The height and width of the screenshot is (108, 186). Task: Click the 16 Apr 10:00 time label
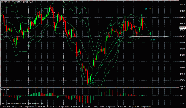coord(76,107)
